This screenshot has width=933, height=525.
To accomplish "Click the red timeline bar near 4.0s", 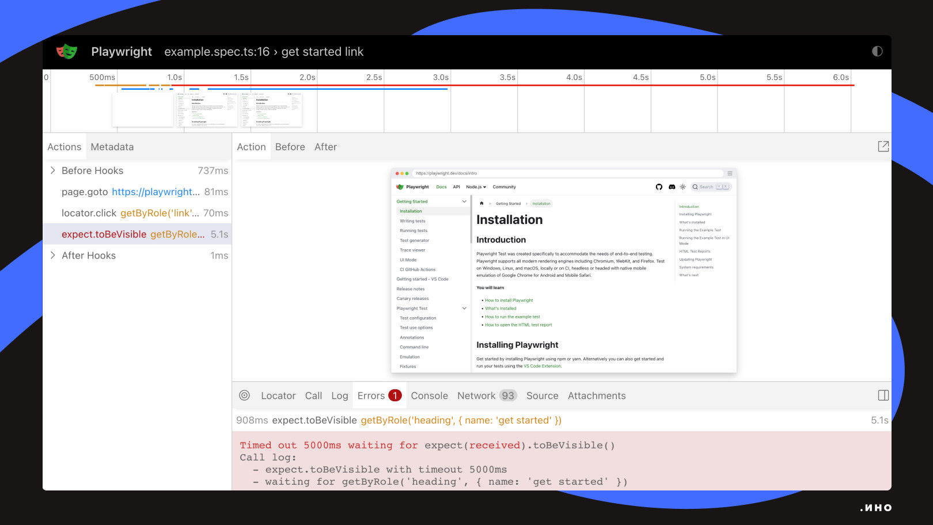I will click(574, 85).
